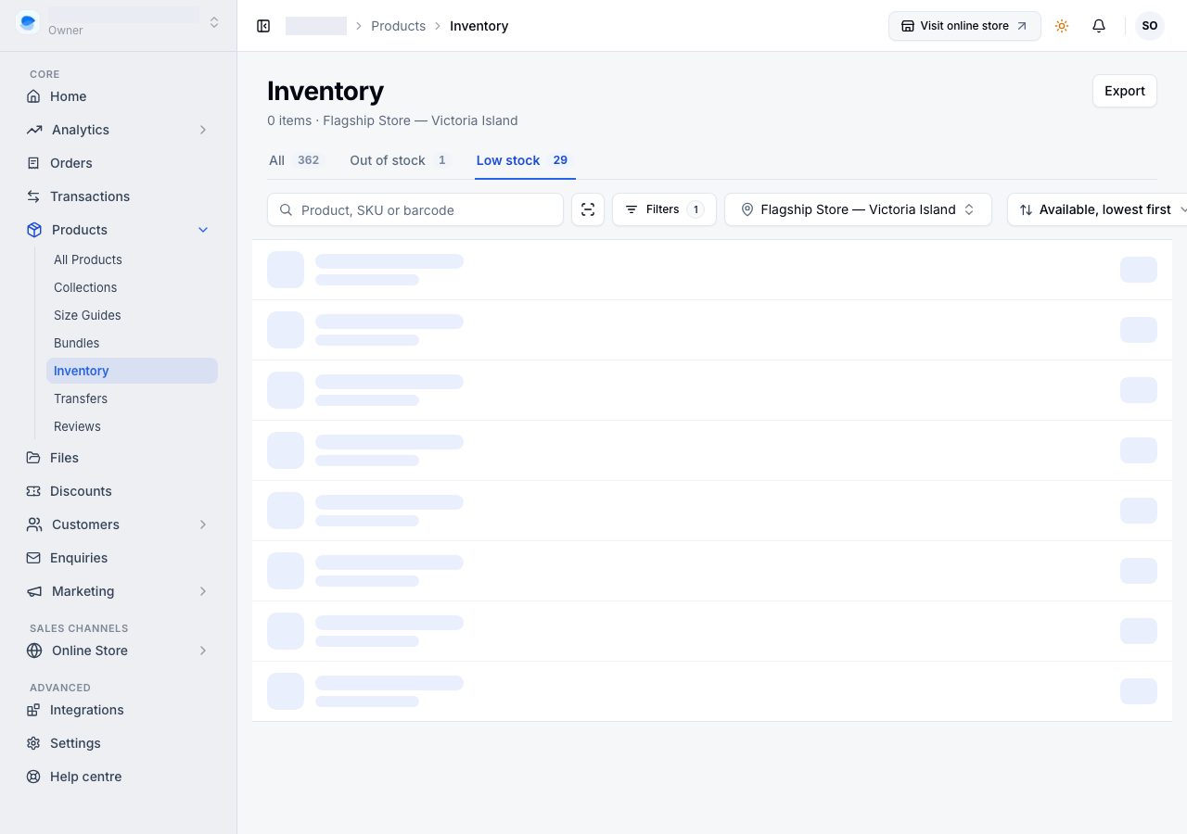Open Reviews in sidebar
Viewport: 1187px width, 834px height.
(132, 426)
